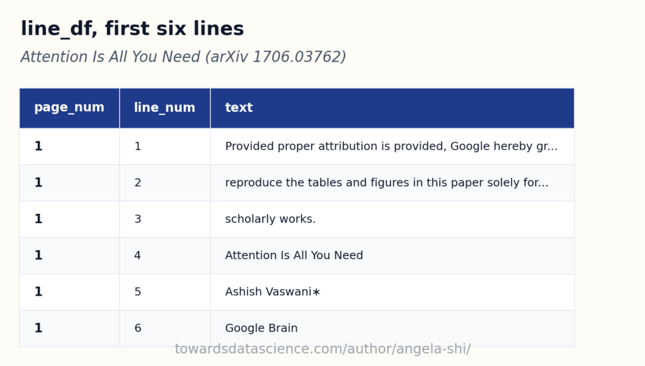Click the 'Ashish Vaswani' text cell

point(392,292)
